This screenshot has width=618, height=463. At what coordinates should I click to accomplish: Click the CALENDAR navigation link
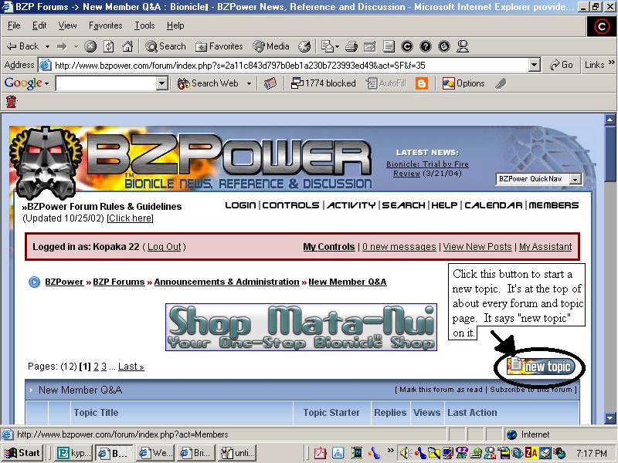494,205
